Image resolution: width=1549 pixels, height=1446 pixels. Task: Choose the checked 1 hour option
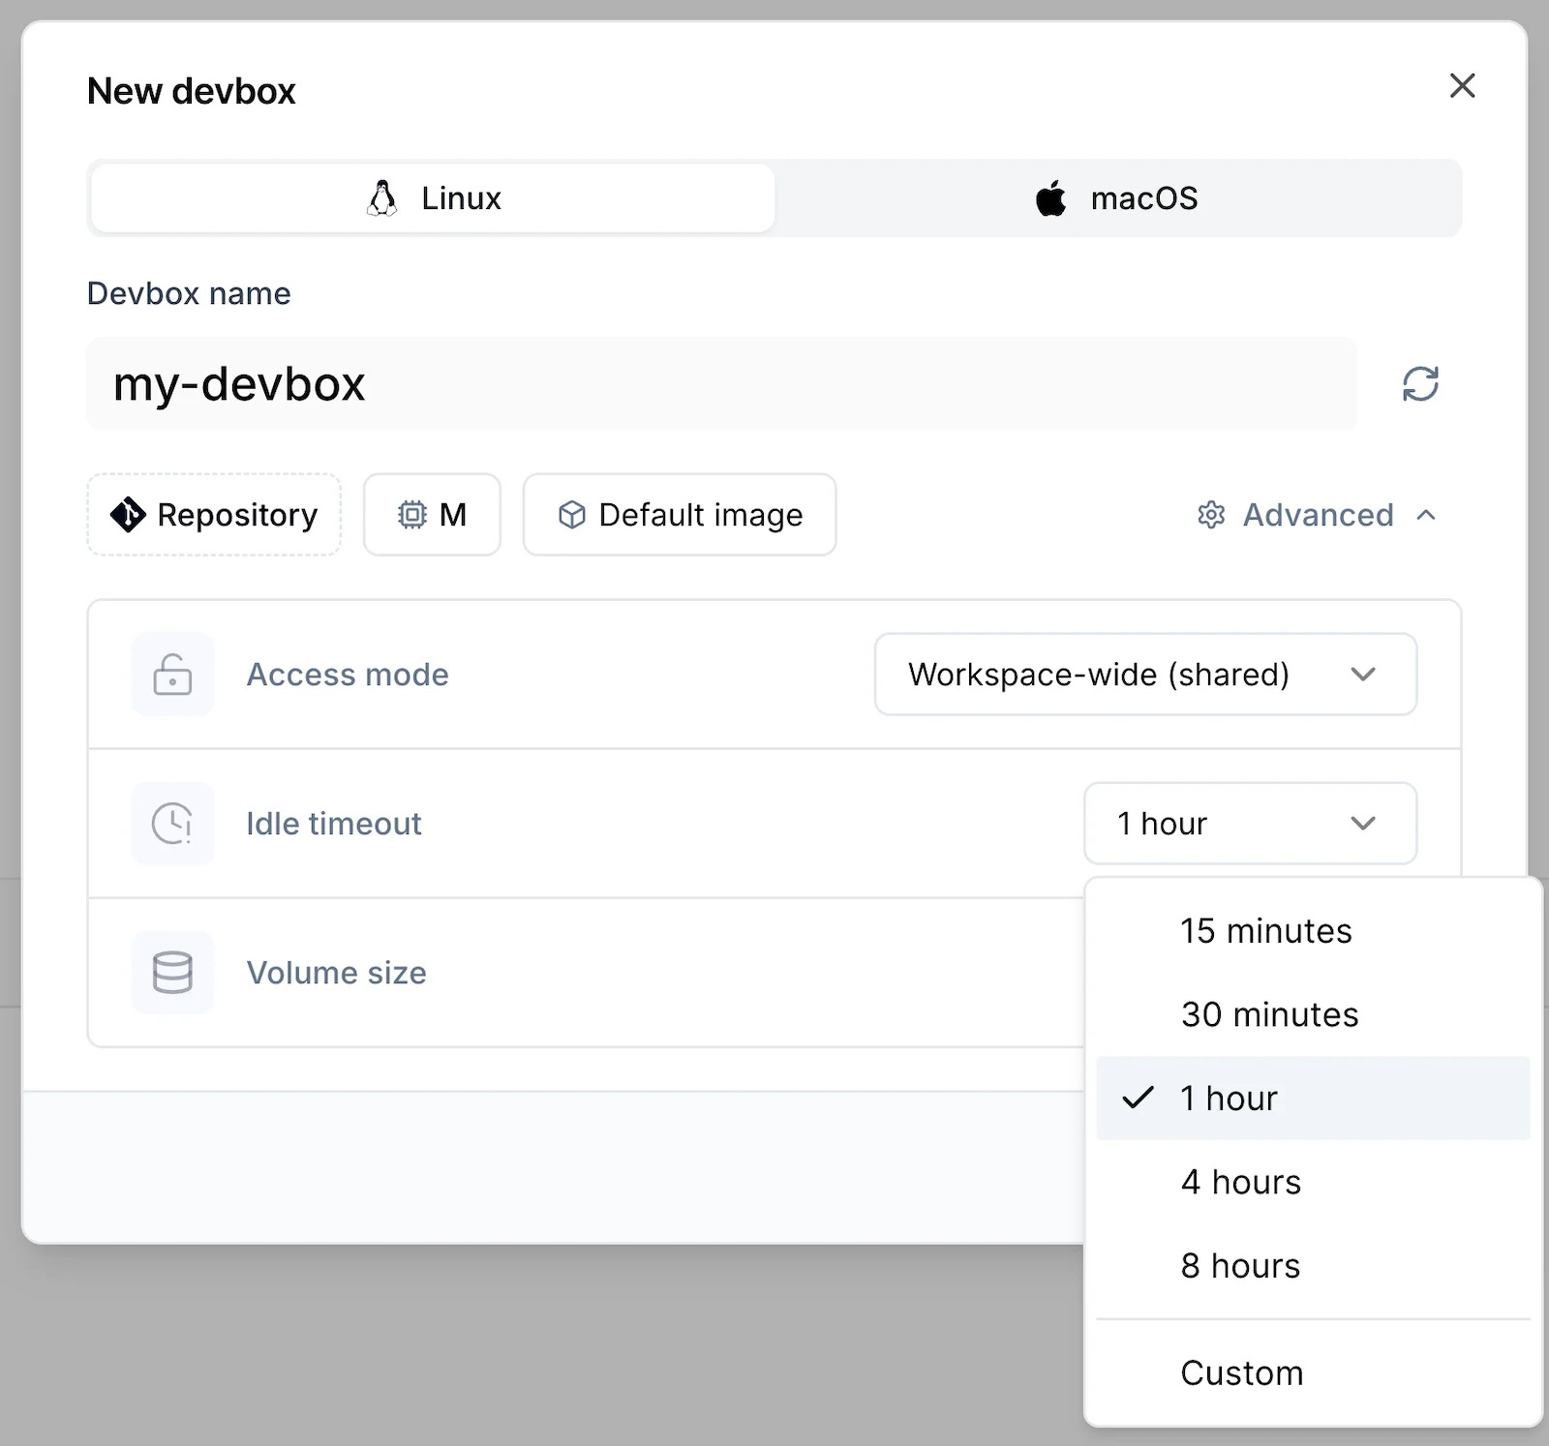1313,1099
